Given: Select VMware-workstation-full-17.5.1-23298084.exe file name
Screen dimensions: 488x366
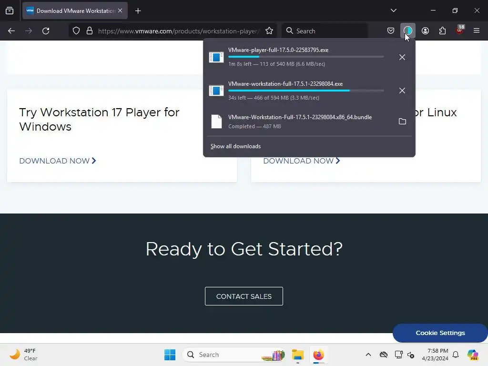Looking at the screenshot, I should coord(285,84).
